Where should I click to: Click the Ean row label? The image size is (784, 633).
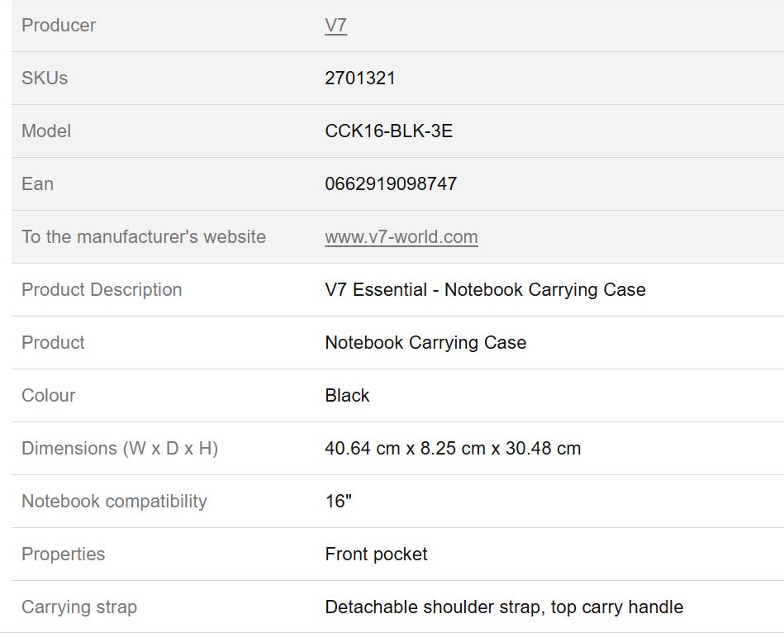(37, 184)
